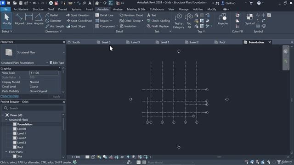Collapse the Views (all) tree node

(3, 115)
